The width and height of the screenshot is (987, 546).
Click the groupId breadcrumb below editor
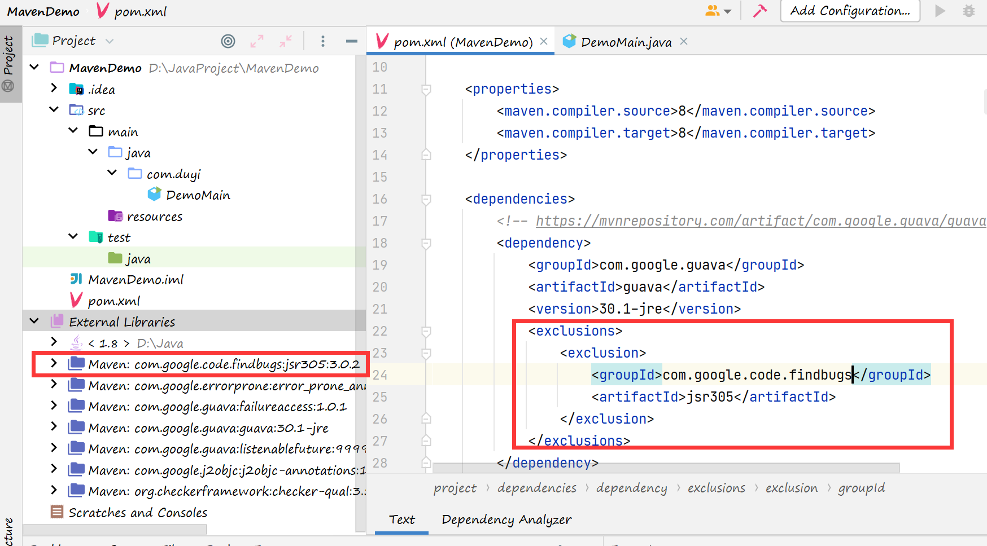[x=862, y=488]
